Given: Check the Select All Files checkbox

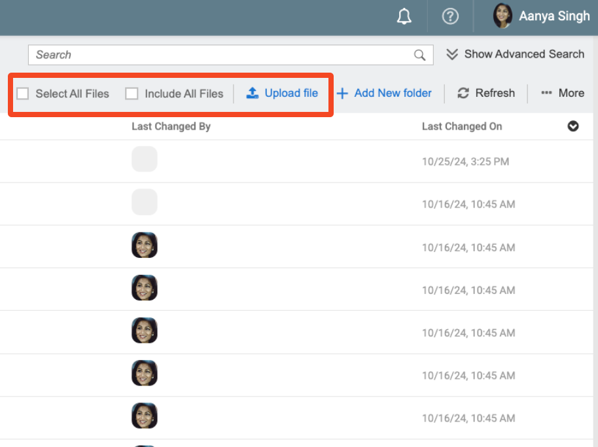Looking at the screenshot, I should (23, 94).
